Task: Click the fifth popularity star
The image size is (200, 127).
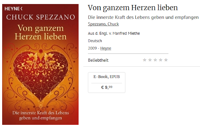Action: [166, 60]
